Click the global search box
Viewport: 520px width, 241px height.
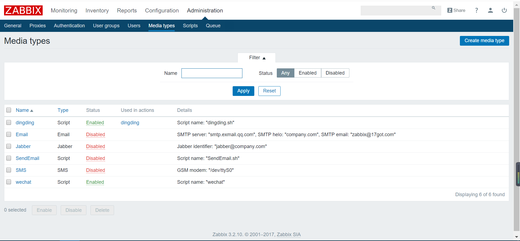coord(401,11)
